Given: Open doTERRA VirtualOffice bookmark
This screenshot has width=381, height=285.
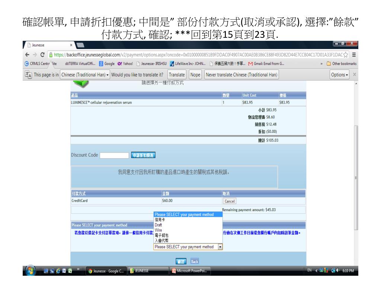Looking at the screenshot, I should coord(80,63).
